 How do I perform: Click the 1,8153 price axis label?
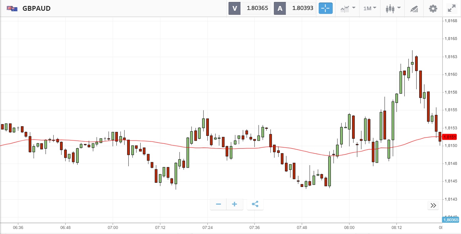coord(451,128)
